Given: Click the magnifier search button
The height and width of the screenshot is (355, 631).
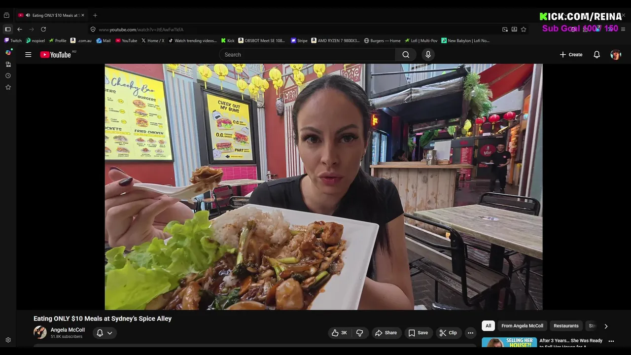Looking at the screenshot, I should 406,55.
